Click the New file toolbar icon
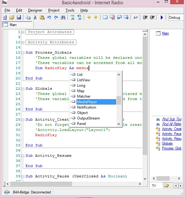The image size is (186, 198). pyautogui.click(x=5, y=18)
